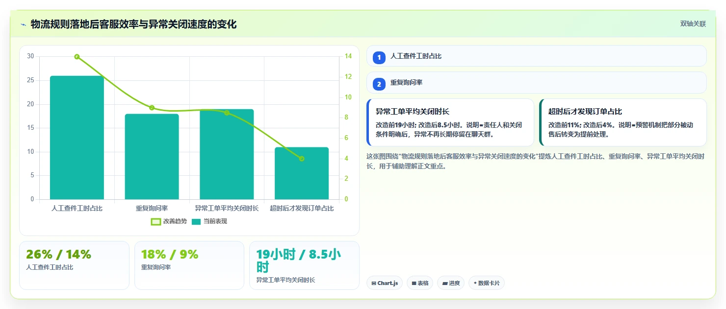Click the lightning icon beside the header title
The height and width of the screenshot is (309, 726).
coord(23,24)
